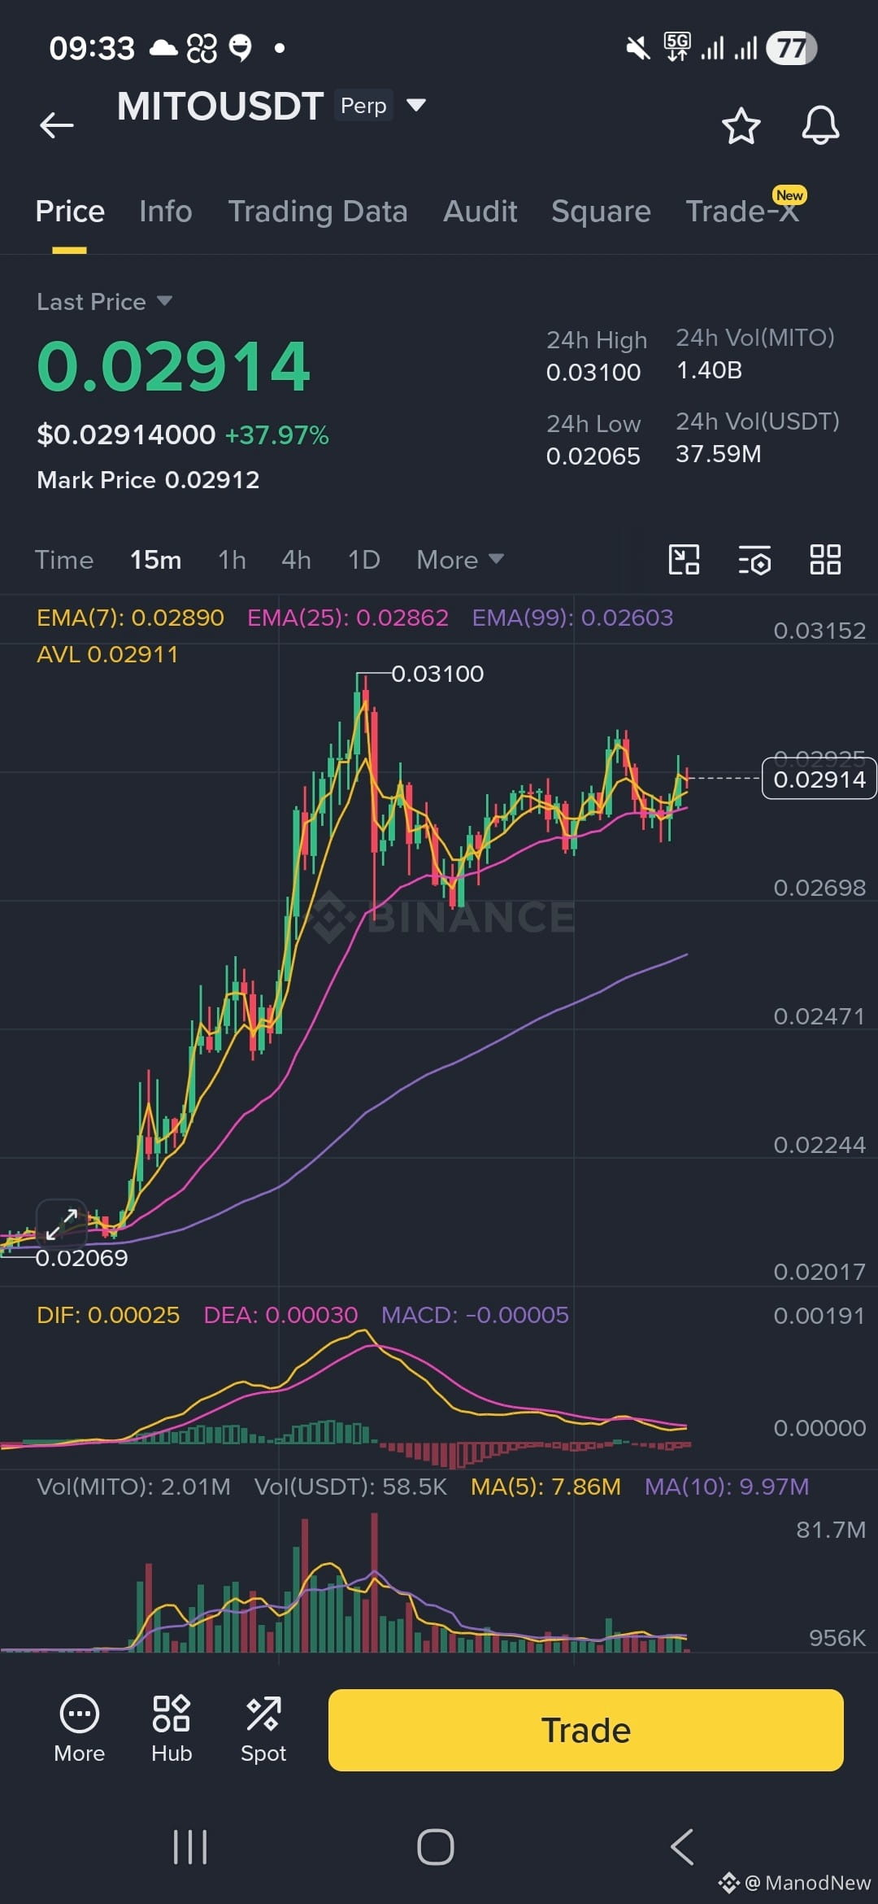Select the 4h chart interval
Screen dimensions: 878x1904
(296, 560)
